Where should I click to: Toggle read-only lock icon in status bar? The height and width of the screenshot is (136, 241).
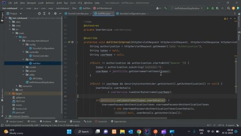pos(238,125)
